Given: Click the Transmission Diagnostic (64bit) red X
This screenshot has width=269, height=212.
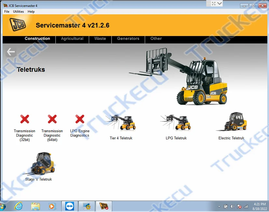Looking at the screenshot, I should (52, 119).
